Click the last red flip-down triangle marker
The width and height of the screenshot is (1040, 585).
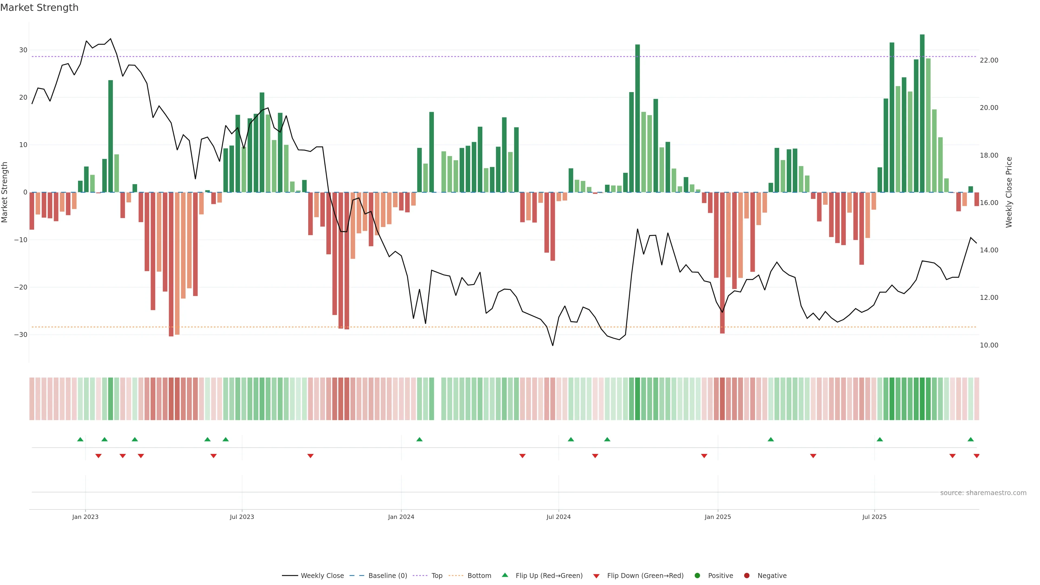[976, 456]
